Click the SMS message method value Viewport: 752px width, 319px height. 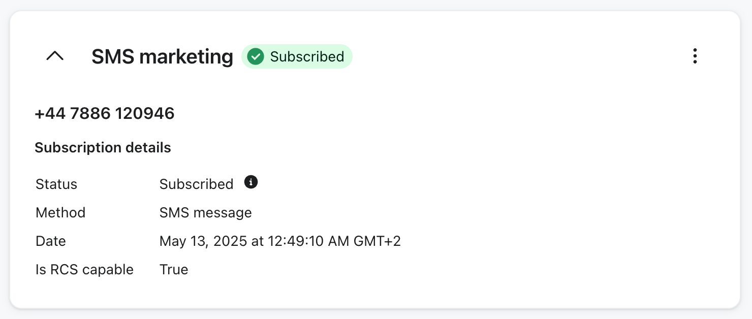point(205,212)
